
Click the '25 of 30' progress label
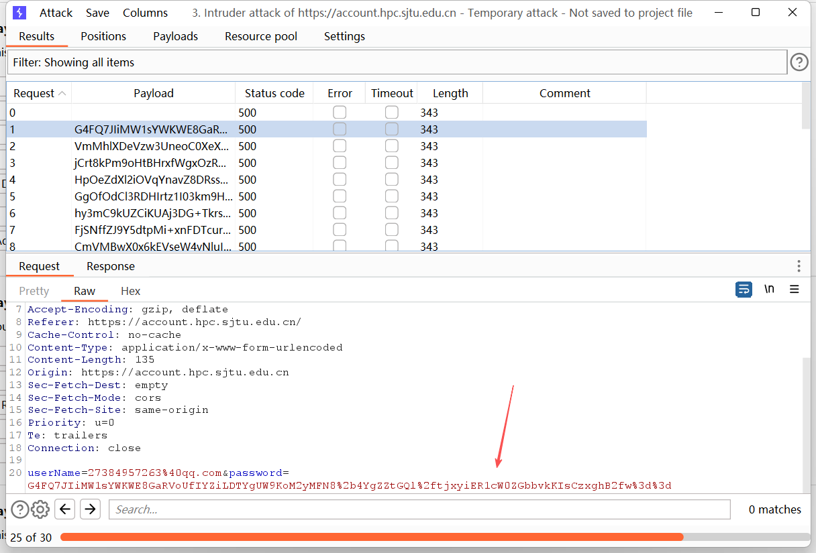click(31, 537)
